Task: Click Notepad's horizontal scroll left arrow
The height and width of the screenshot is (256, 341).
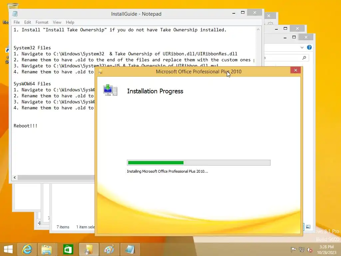Action: [15, 177]
